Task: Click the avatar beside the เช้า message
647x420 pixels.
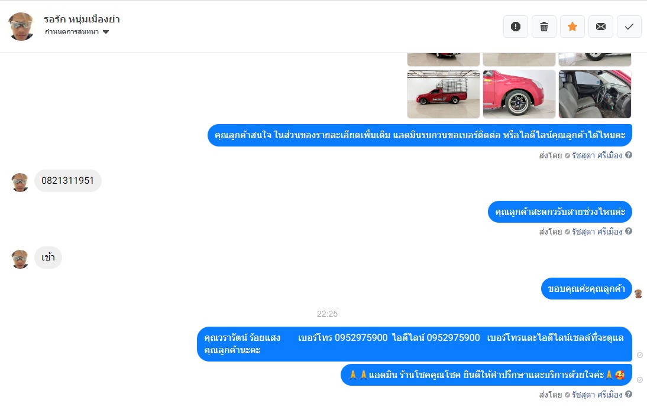Action: point(20,259)
